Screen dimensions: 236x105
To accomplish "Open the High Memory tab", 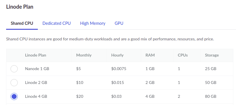I will tap(93, 23).
